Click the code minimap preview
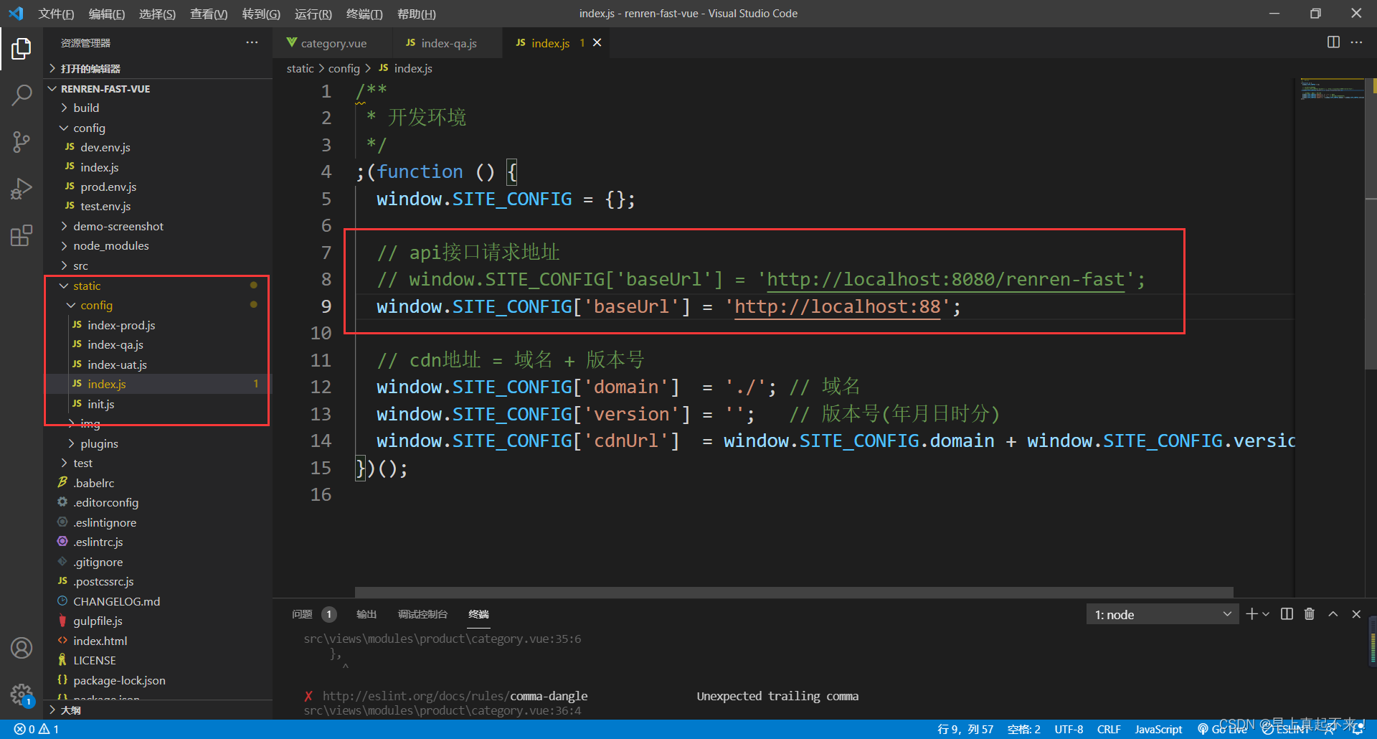Screen dimensions: 1377x739 tap(1333, 89)
